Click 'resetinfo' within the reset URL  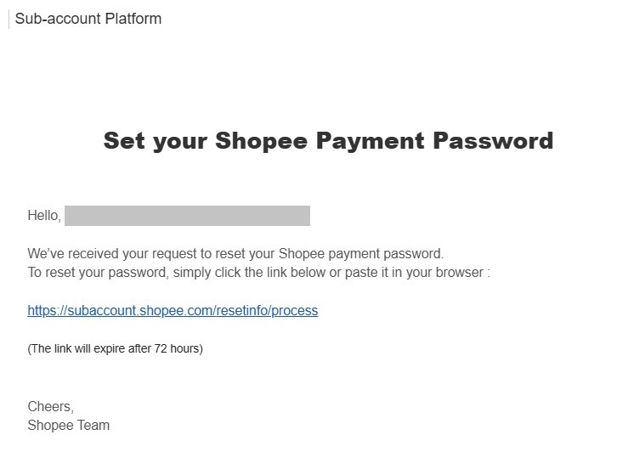(x=240, y=311)
